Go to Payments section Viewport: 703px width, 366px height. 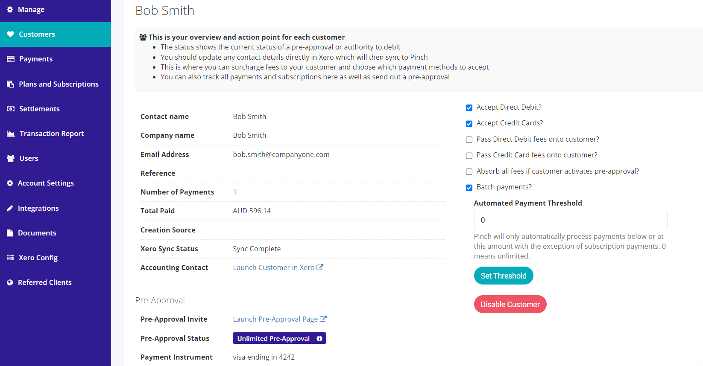click(x=56, y=59)
